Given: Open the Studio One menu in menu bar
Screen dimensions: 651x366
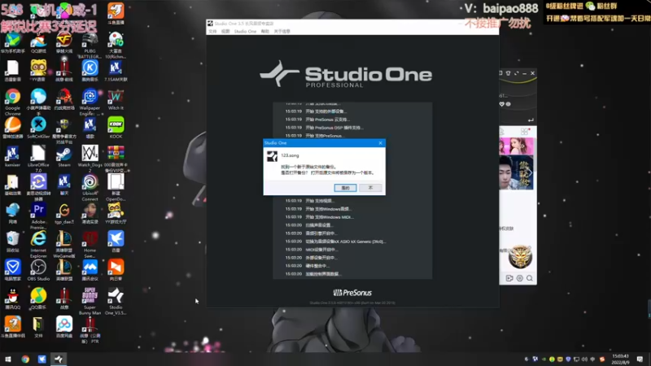Looking at the screenshot, I should (x=245, y=32).
